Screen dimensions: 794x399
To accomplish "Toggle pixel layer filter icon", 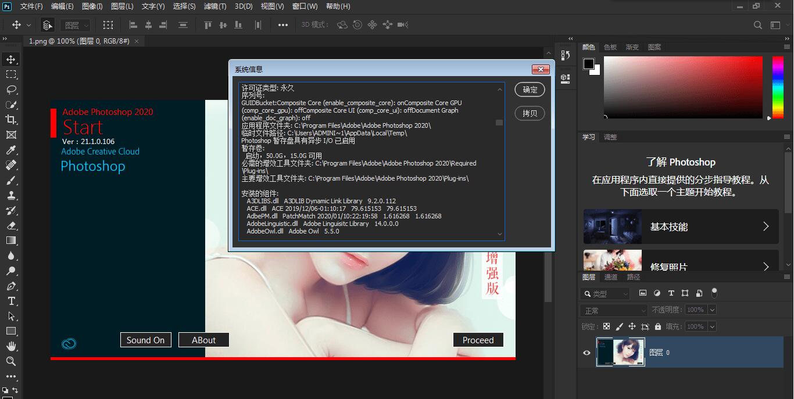I will (643, 293).
